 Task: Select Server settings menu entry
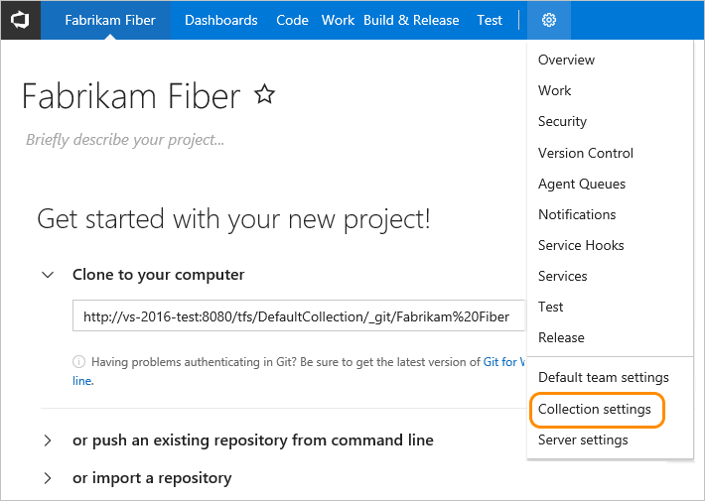pyautogui.click(x=583, y=439)
